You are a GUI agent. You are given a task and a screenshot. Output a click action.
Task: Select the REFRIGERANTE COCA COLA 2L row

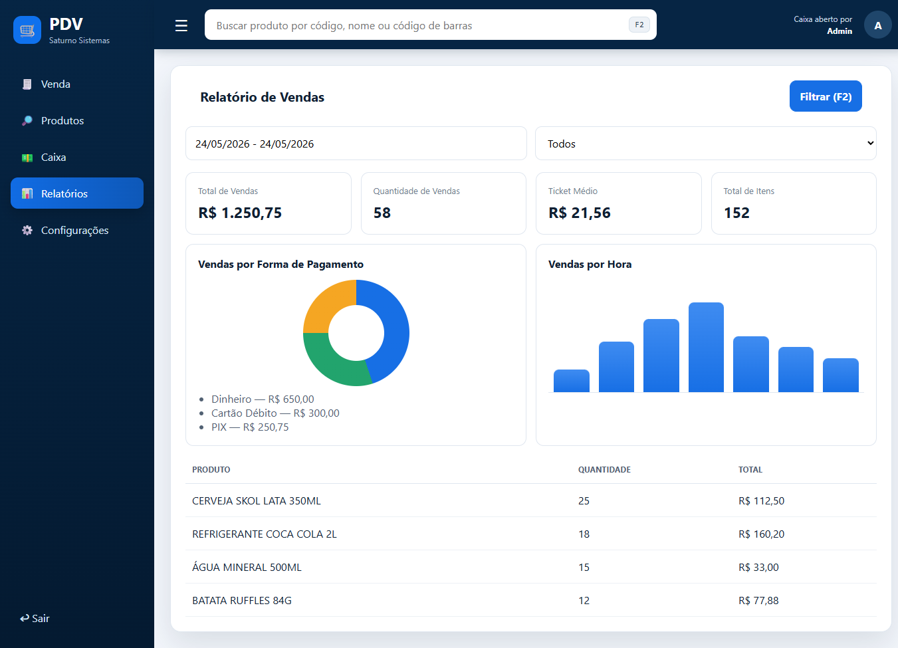click(x=531, y=534)
